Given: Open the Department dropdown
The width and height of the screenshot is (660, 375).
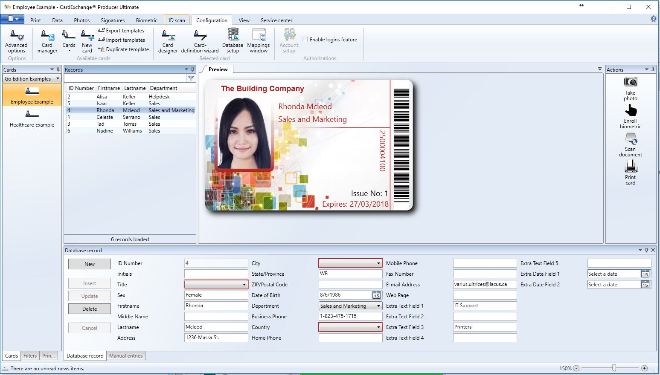Looking at the screenshot, I should pos(378,306).
